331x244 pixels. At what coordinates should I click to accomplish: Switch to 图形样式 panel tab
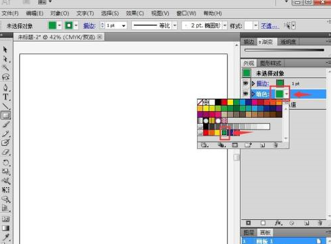271,64
